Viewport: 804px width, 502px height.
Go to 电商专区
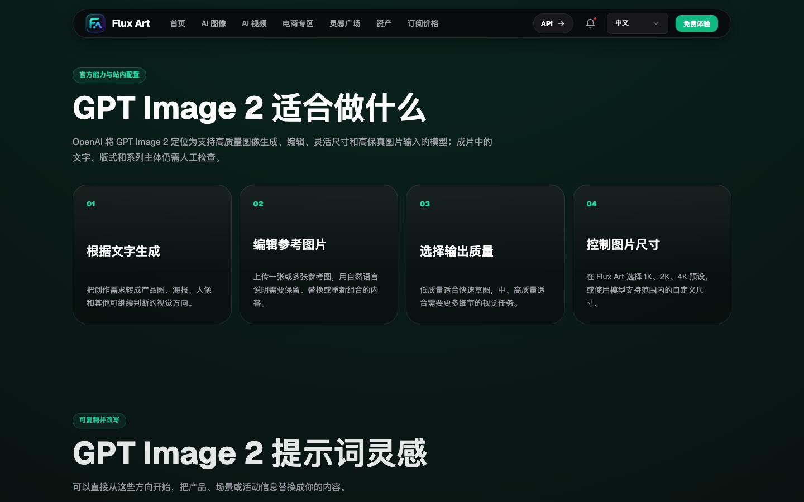(298, 23)
